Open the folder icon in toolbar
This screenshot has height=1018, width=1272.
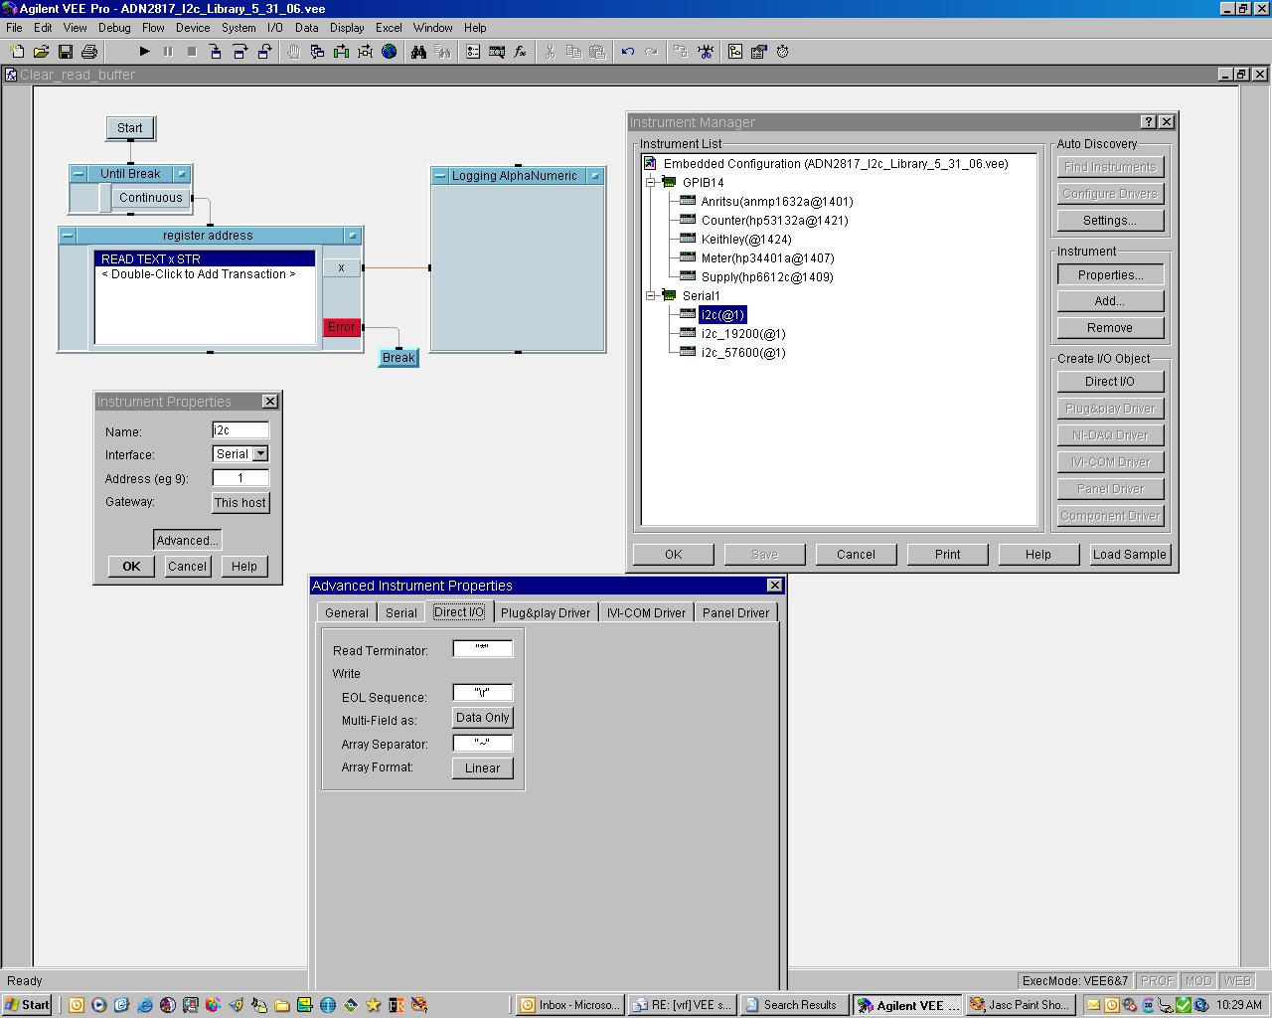pos(42,52)
